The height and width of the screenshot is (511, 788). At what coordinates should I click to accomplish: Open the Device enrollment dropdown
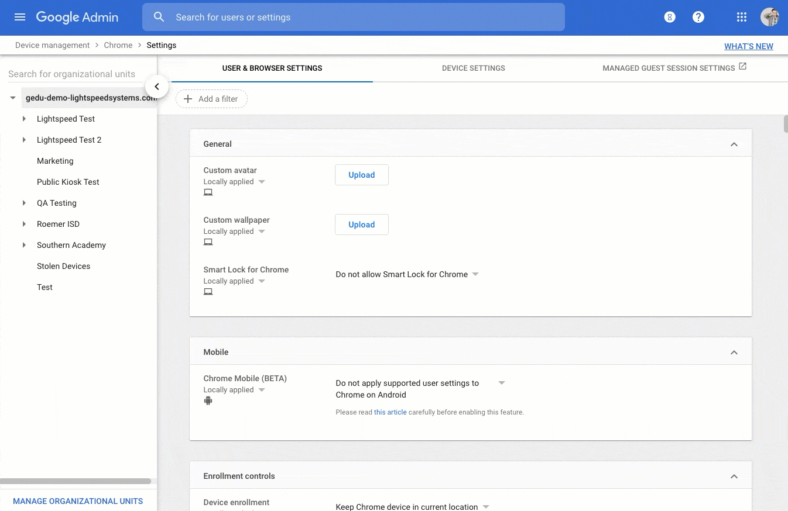(486, 507)
